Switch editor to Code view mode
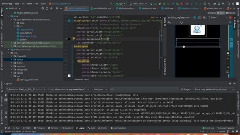Image resolution: width=240 pixels, height=135 pixels. click(x=211, y=13)
